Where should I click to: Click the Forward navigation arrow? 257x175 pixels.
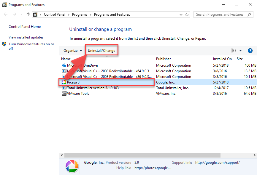pyautogui.click(x=15, y=15)
